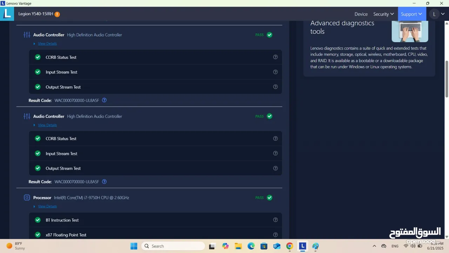Expand the Security dropdown menu
This screenshot has width=449, height=253.
(383, 14)
